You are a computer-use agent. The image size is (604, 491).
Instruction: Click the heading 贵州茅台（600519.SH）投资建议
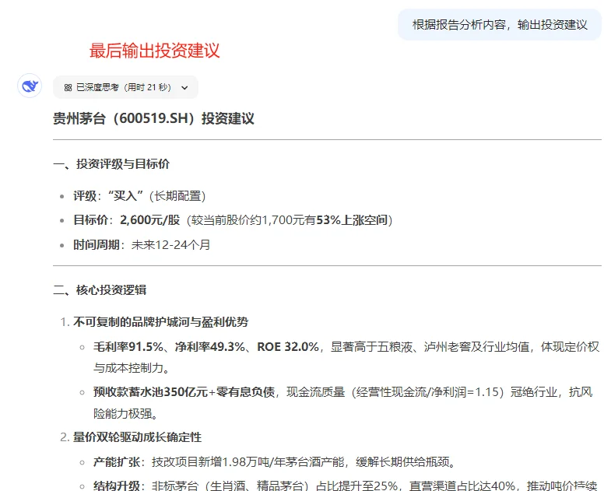pos(153,118)
